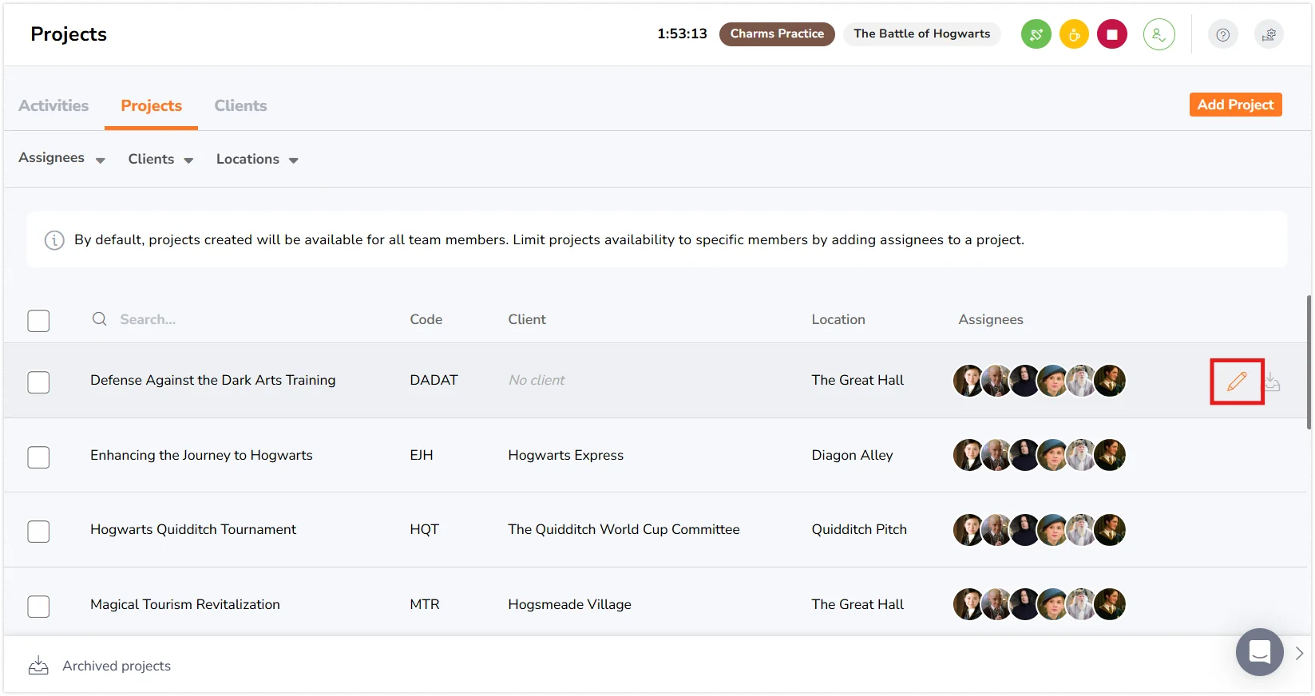The width and height of the screenshot is (1315, 696).
Task: Open project Defense Against the Dark Arts Training
Action: tap(213, 380)
